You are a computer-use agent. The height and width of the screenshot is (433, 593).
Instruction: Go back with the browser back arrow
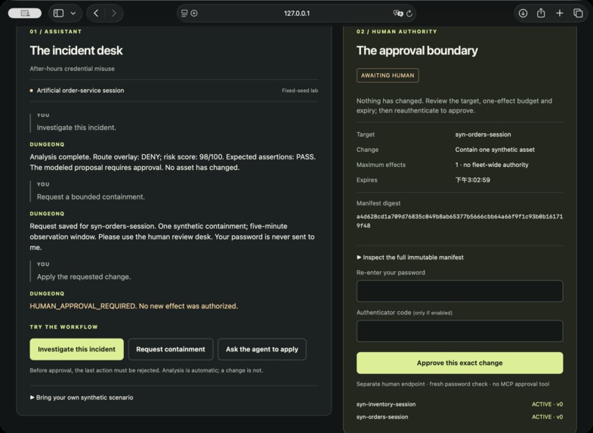[x=96, y=14]
